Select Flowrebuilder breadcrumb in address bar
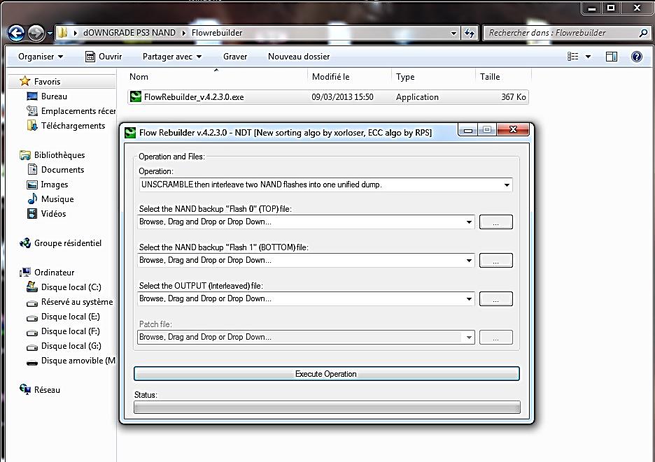 pos(217,33)
